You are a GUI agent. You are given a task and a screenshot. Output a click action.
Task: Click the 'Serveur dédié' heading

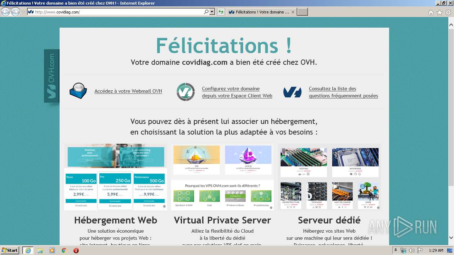pos(329,220)
